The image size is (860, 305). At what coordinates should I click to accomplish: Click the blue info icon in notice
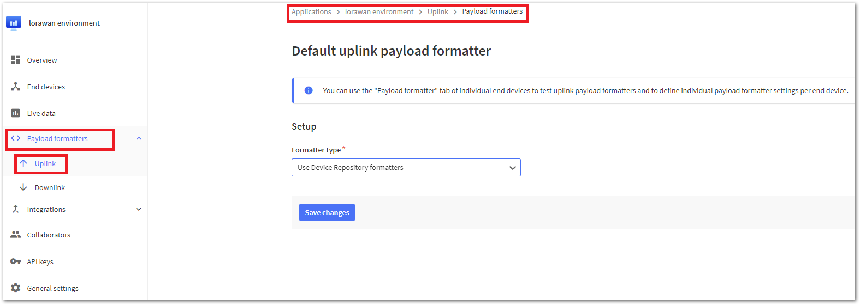(x=309, y=90)
